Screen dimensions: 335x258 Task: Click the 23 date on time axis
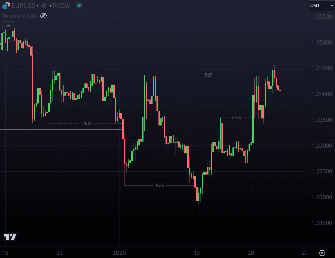pyautogui.click(x=60, y=253)
